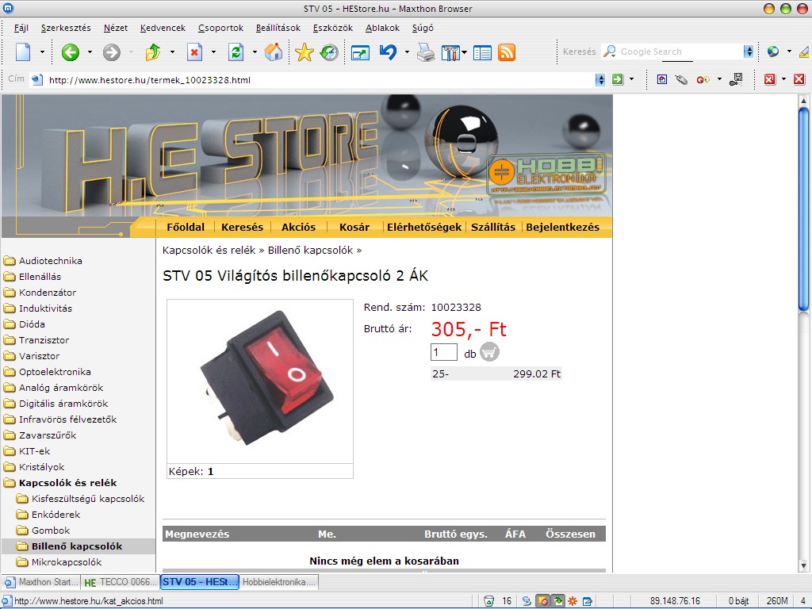
Task: Toggle the popup blocker status bar icon
Action: click(x=542, y=601)
